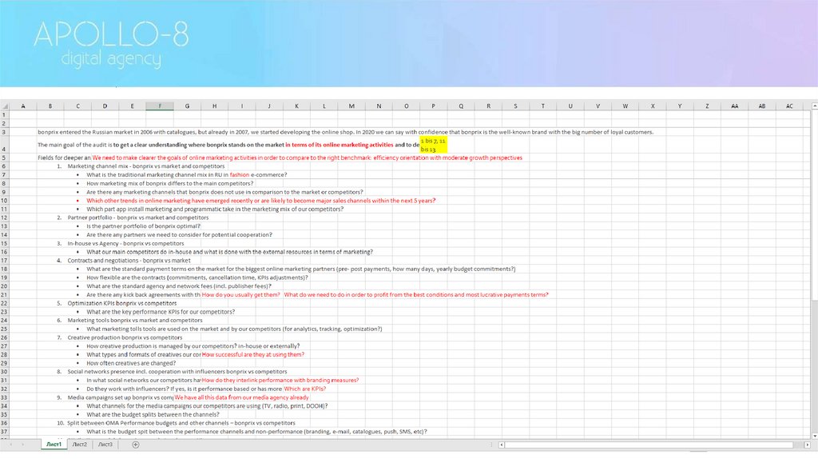Image resolution: width=818 pixels, height=459 pixels.
Task: Add a new sheet with the plus button
Action: [x=136, y=445]
